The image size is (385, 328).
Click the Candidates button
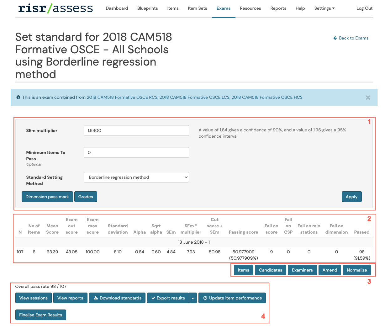click(270, 270)
